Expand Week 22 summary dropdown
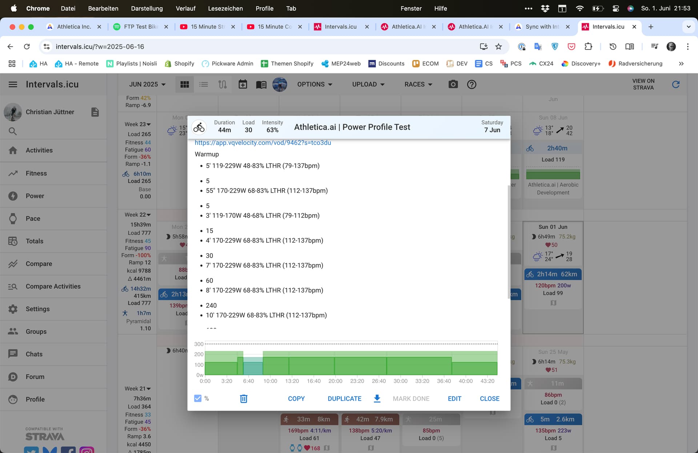 tap(138, 215)
